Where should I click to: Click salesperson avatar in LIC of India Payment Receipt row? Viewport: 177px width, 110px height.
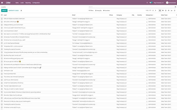pyautogui.click(x=147, y=43)
